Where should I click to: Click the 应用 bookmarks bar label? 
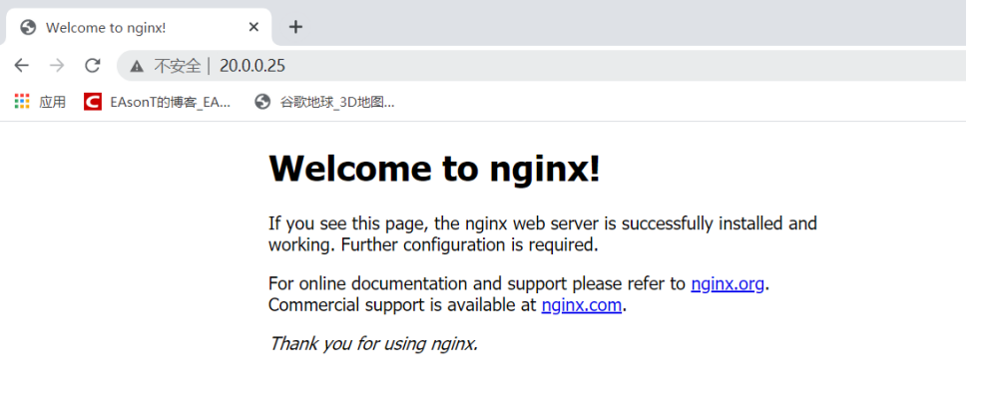[53, 102]
